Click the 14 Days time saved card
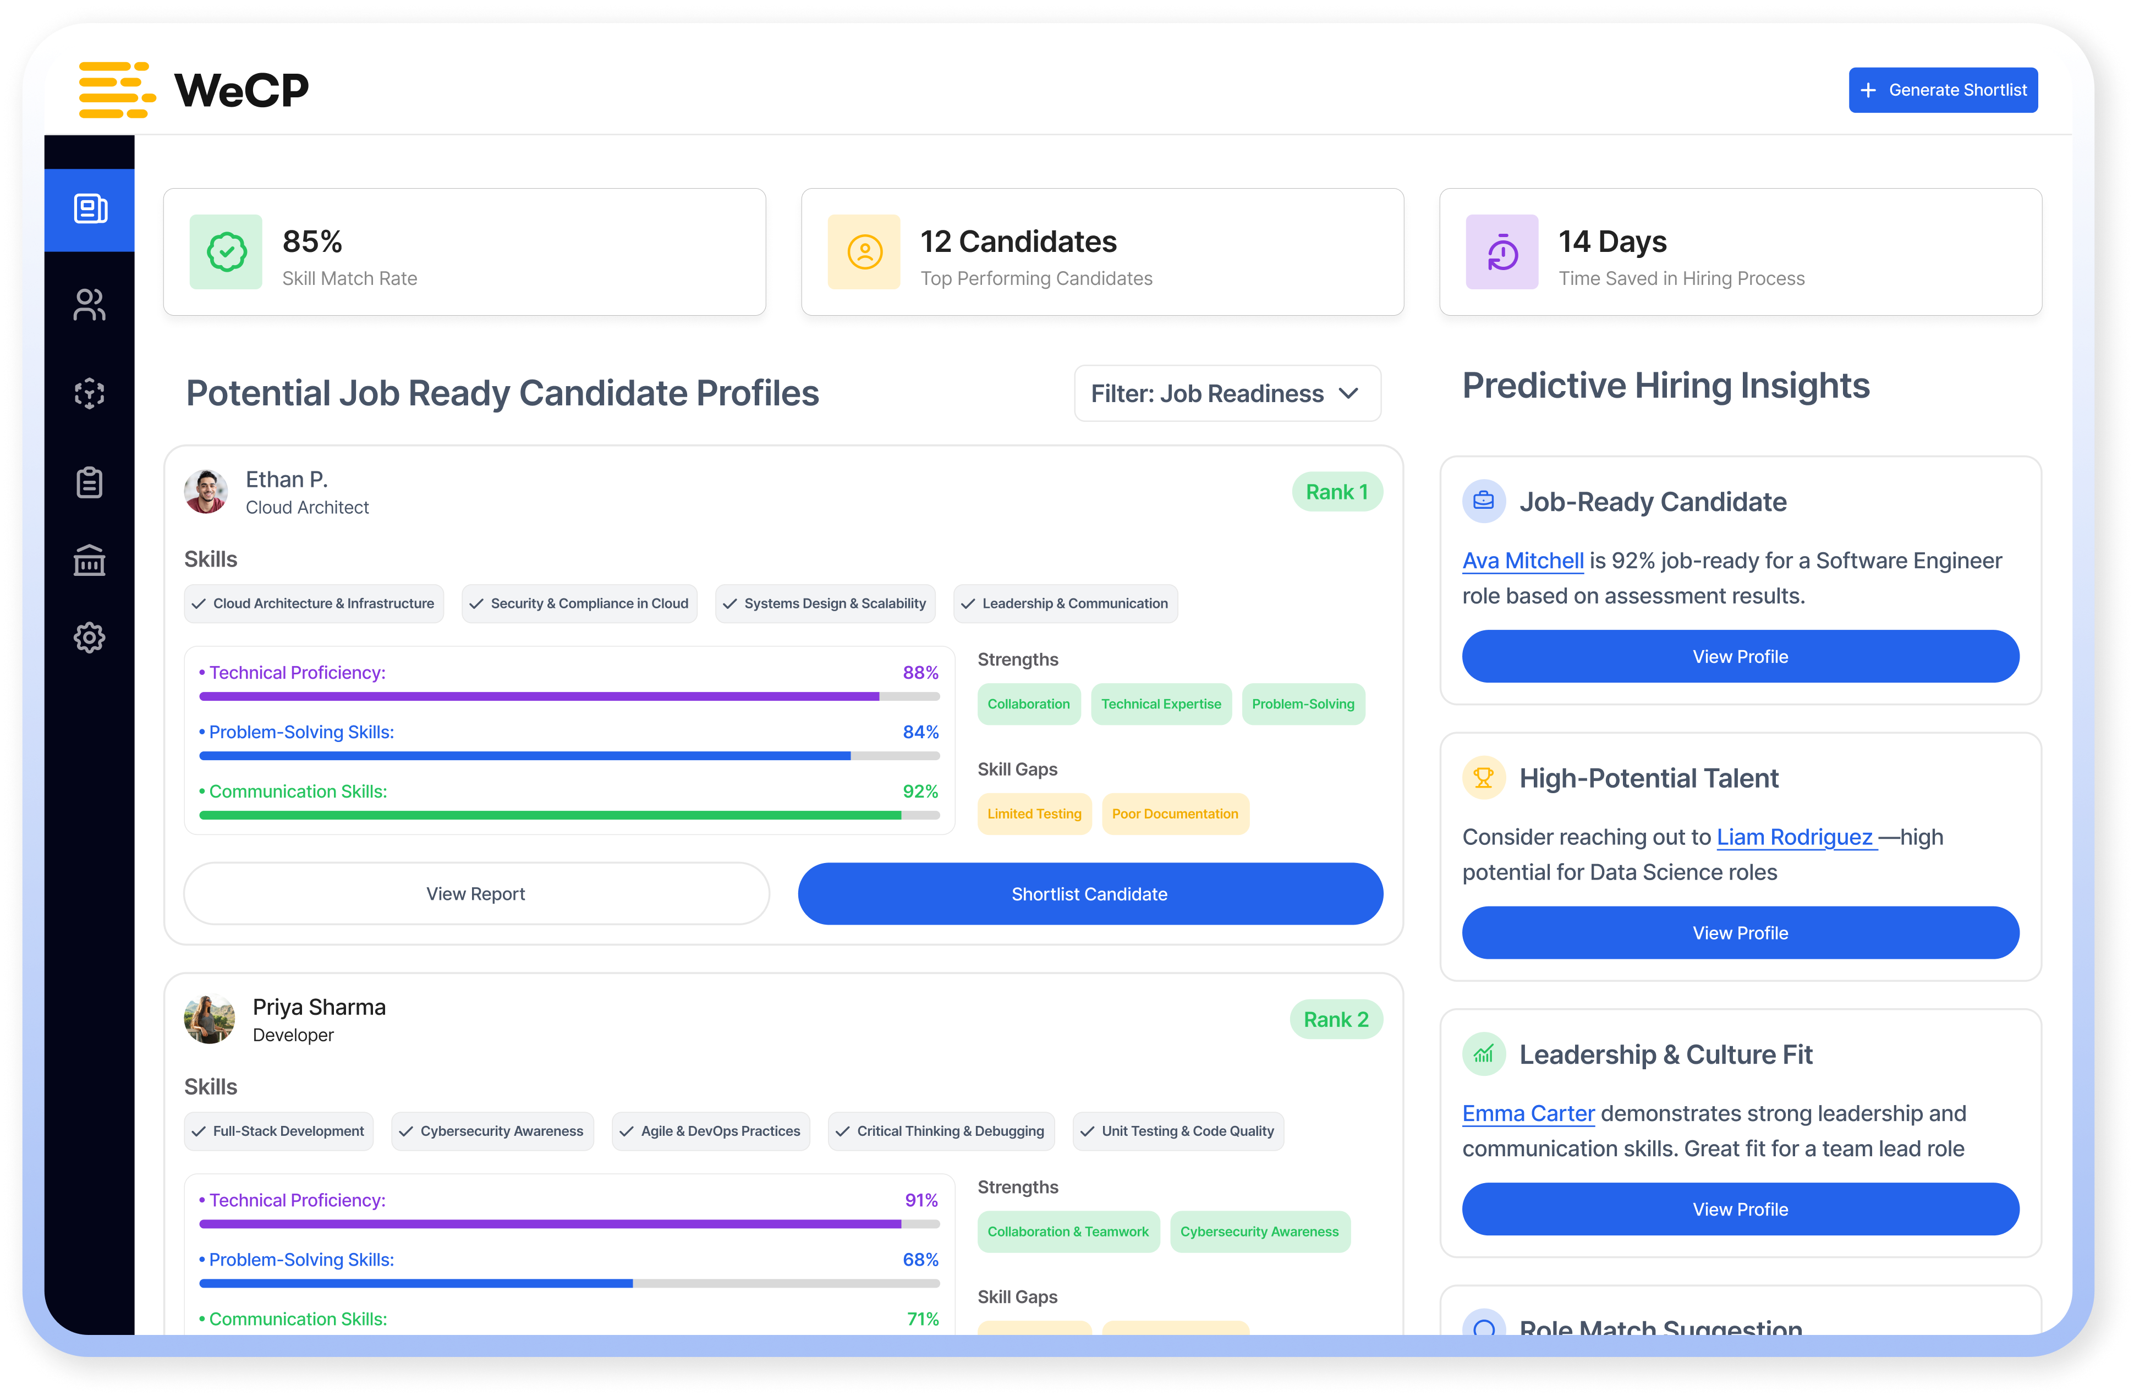 tap(1741, 252)
